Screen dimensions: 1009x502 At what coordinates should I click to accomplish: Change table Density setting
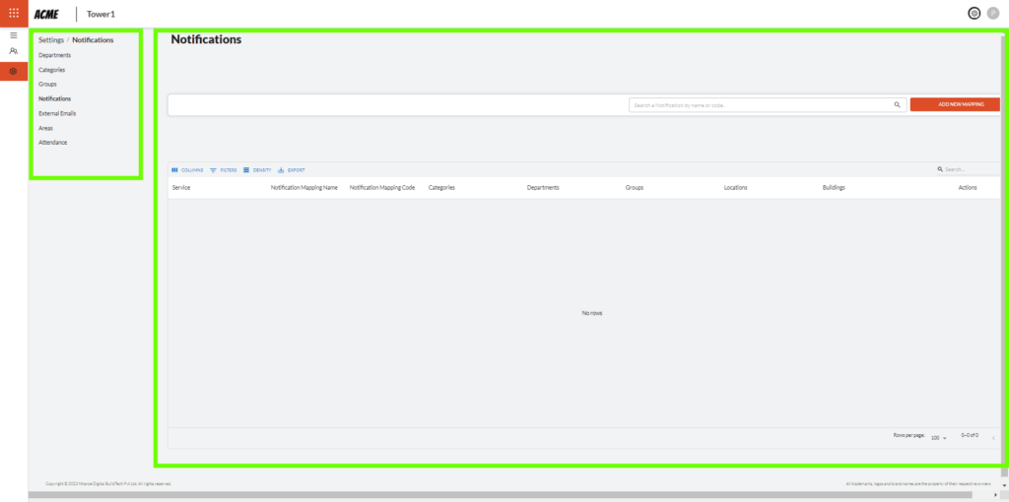[x=257, y=170]
